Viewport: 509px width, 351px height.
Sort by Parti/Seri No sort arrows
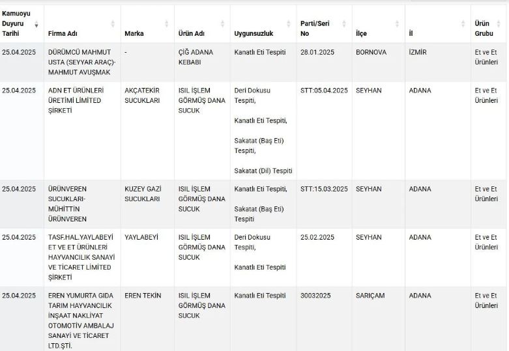[344, 23]
